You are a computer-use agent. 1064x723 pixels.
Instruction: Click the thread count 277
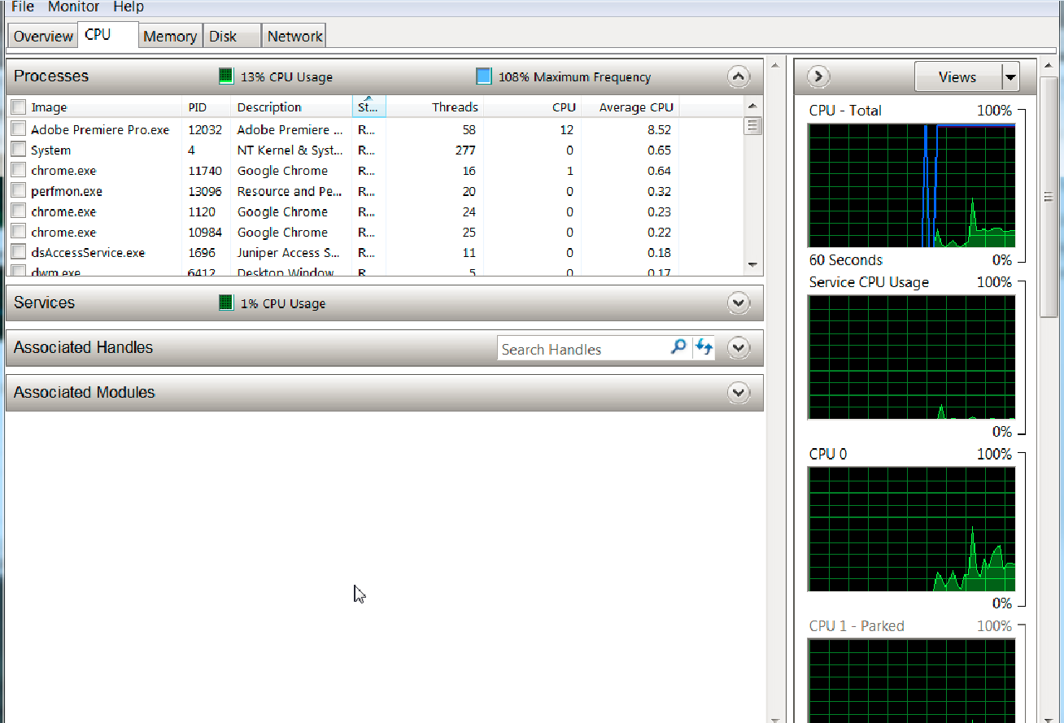coord(464,150)
